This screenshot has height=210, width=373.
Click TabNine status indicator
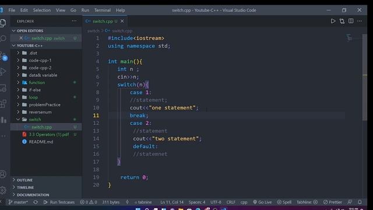pos(307,202)
